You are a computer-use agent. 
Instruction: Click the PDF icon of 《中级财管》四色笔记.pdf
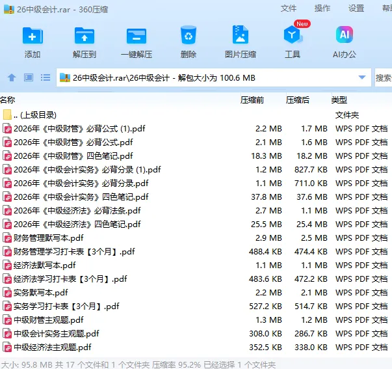(8, 156)
